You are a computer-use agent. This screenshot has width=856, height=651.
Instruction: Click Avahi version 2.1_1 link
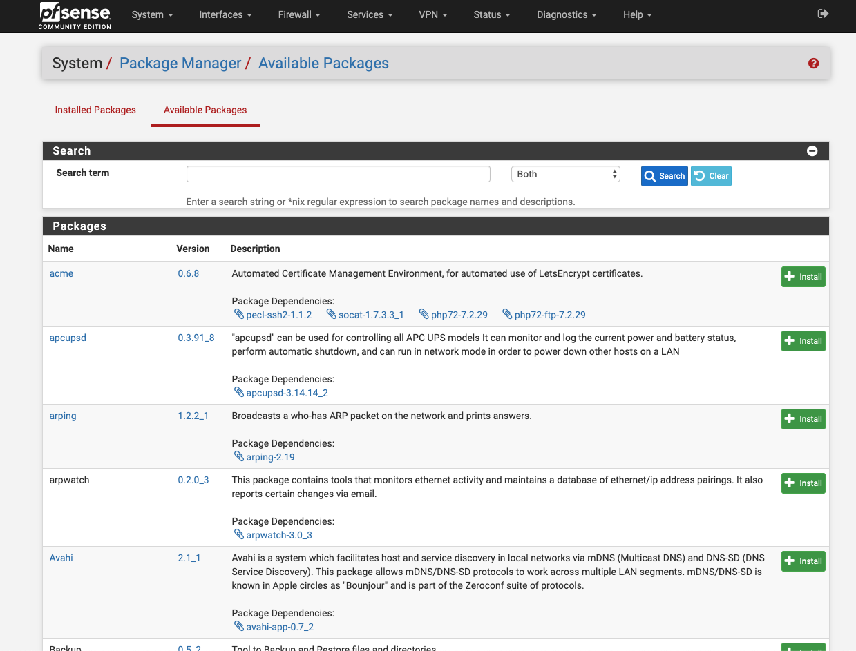pos(189,558)
